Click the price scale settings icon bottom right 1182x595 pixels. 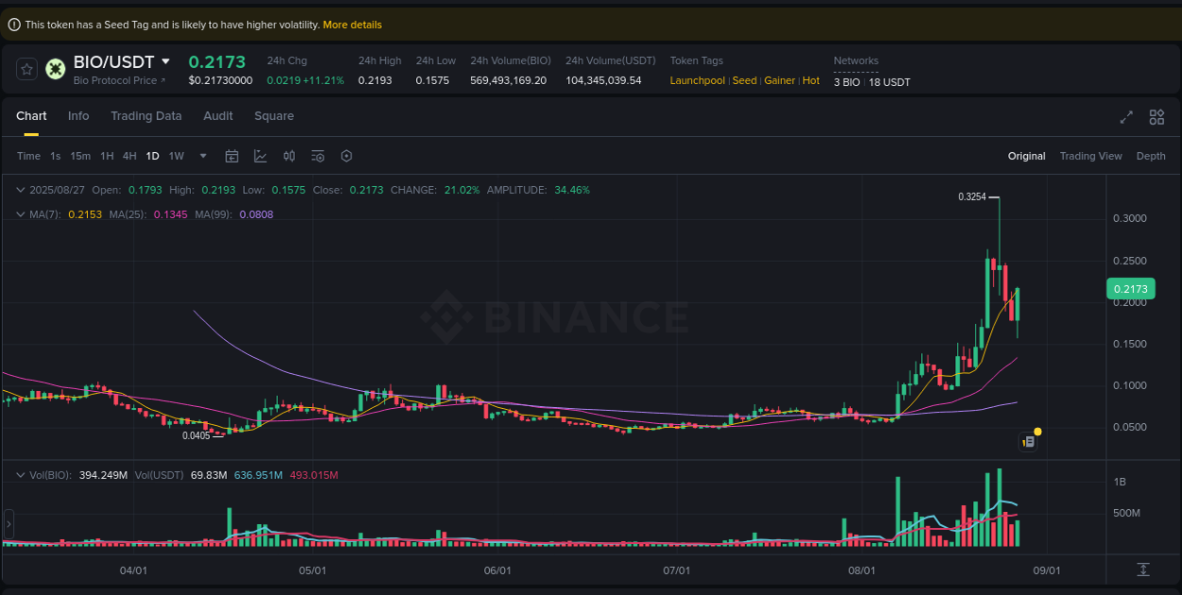click(1143, 569)
